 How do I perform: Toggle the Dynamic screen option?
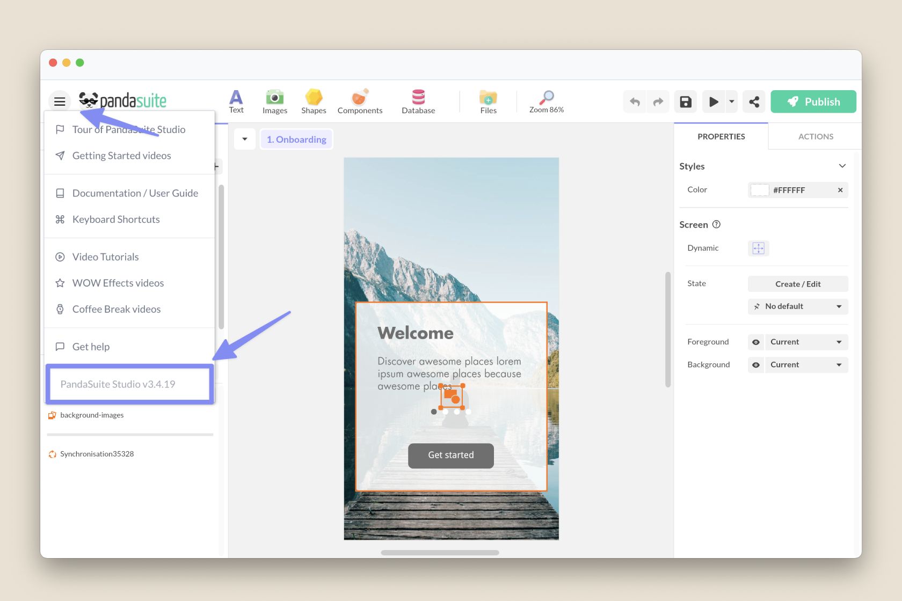tap(758, 248)
